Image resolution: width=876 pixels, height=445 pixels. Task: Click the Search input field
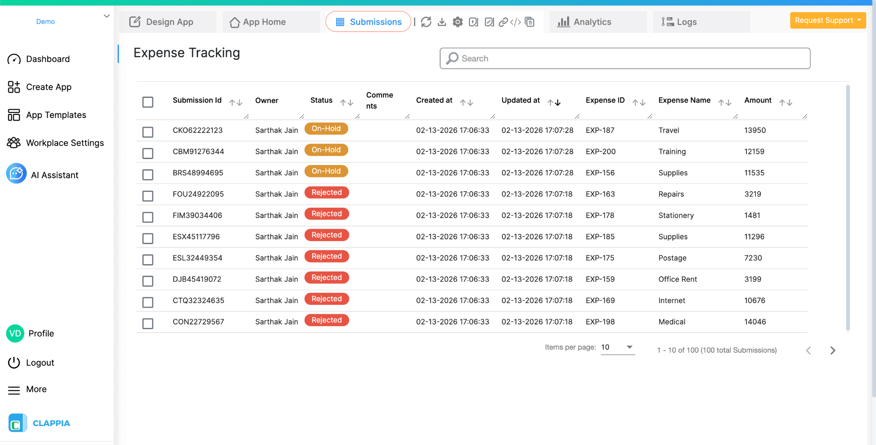(624, 58)
